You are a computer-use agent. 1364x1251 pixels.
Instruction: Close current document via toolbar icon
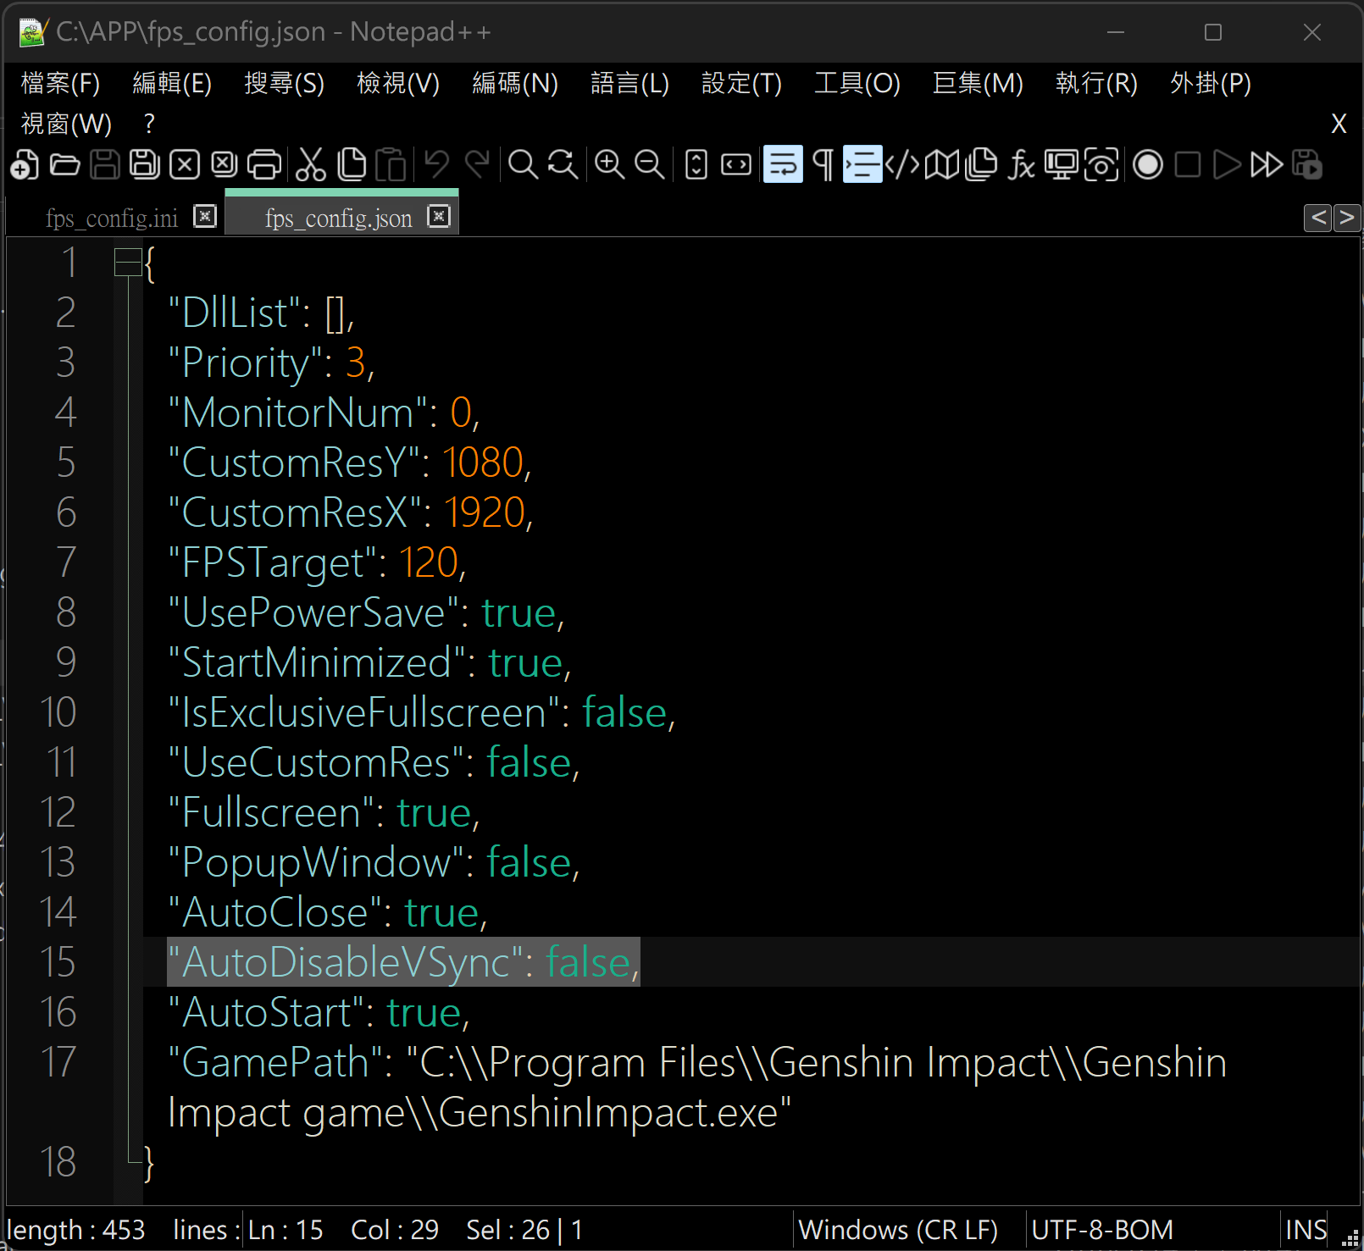click(184, 164)
